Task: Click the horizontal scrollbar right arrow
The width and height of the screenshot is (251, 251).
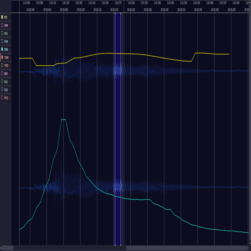Action: pos(248,248)
